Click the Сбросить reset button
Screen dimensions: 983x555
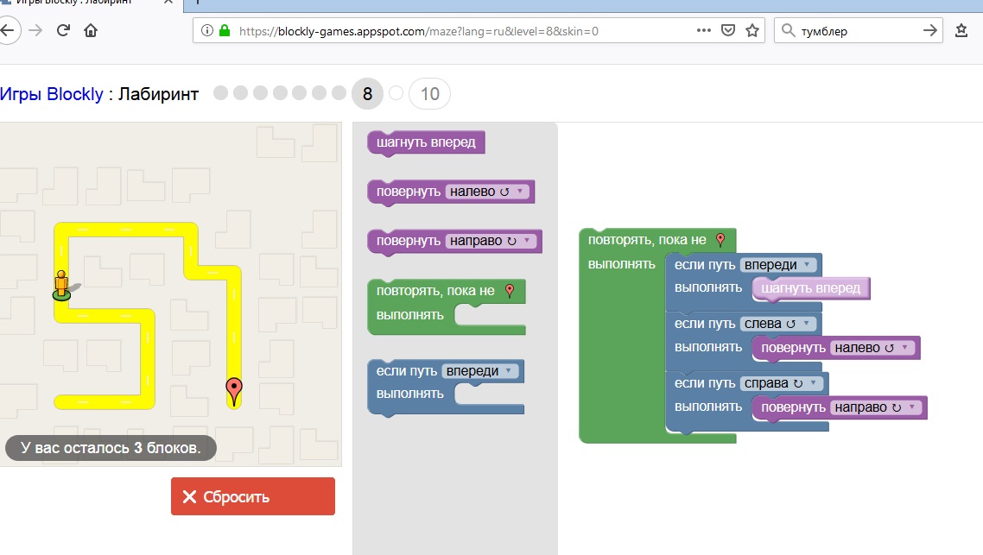click(x=252, y=496)
